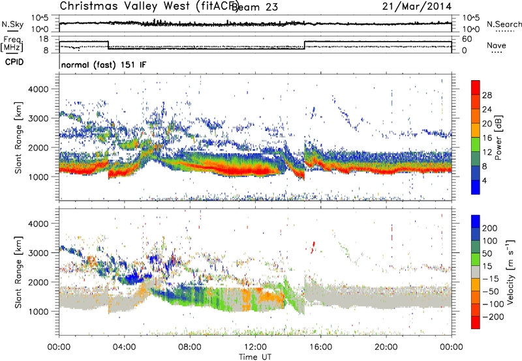Viewport: 522px width, 361px height.
Task: Click the 4 label on the power color bar
Action: coord(485,181)
